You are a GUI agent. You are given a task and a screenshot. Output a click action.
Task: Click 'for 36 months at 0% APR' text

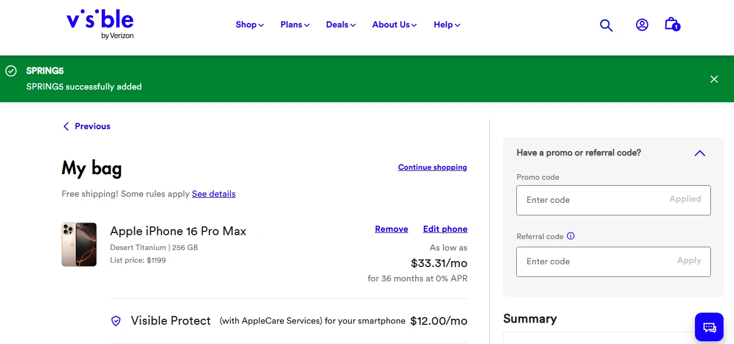(418, 279)
